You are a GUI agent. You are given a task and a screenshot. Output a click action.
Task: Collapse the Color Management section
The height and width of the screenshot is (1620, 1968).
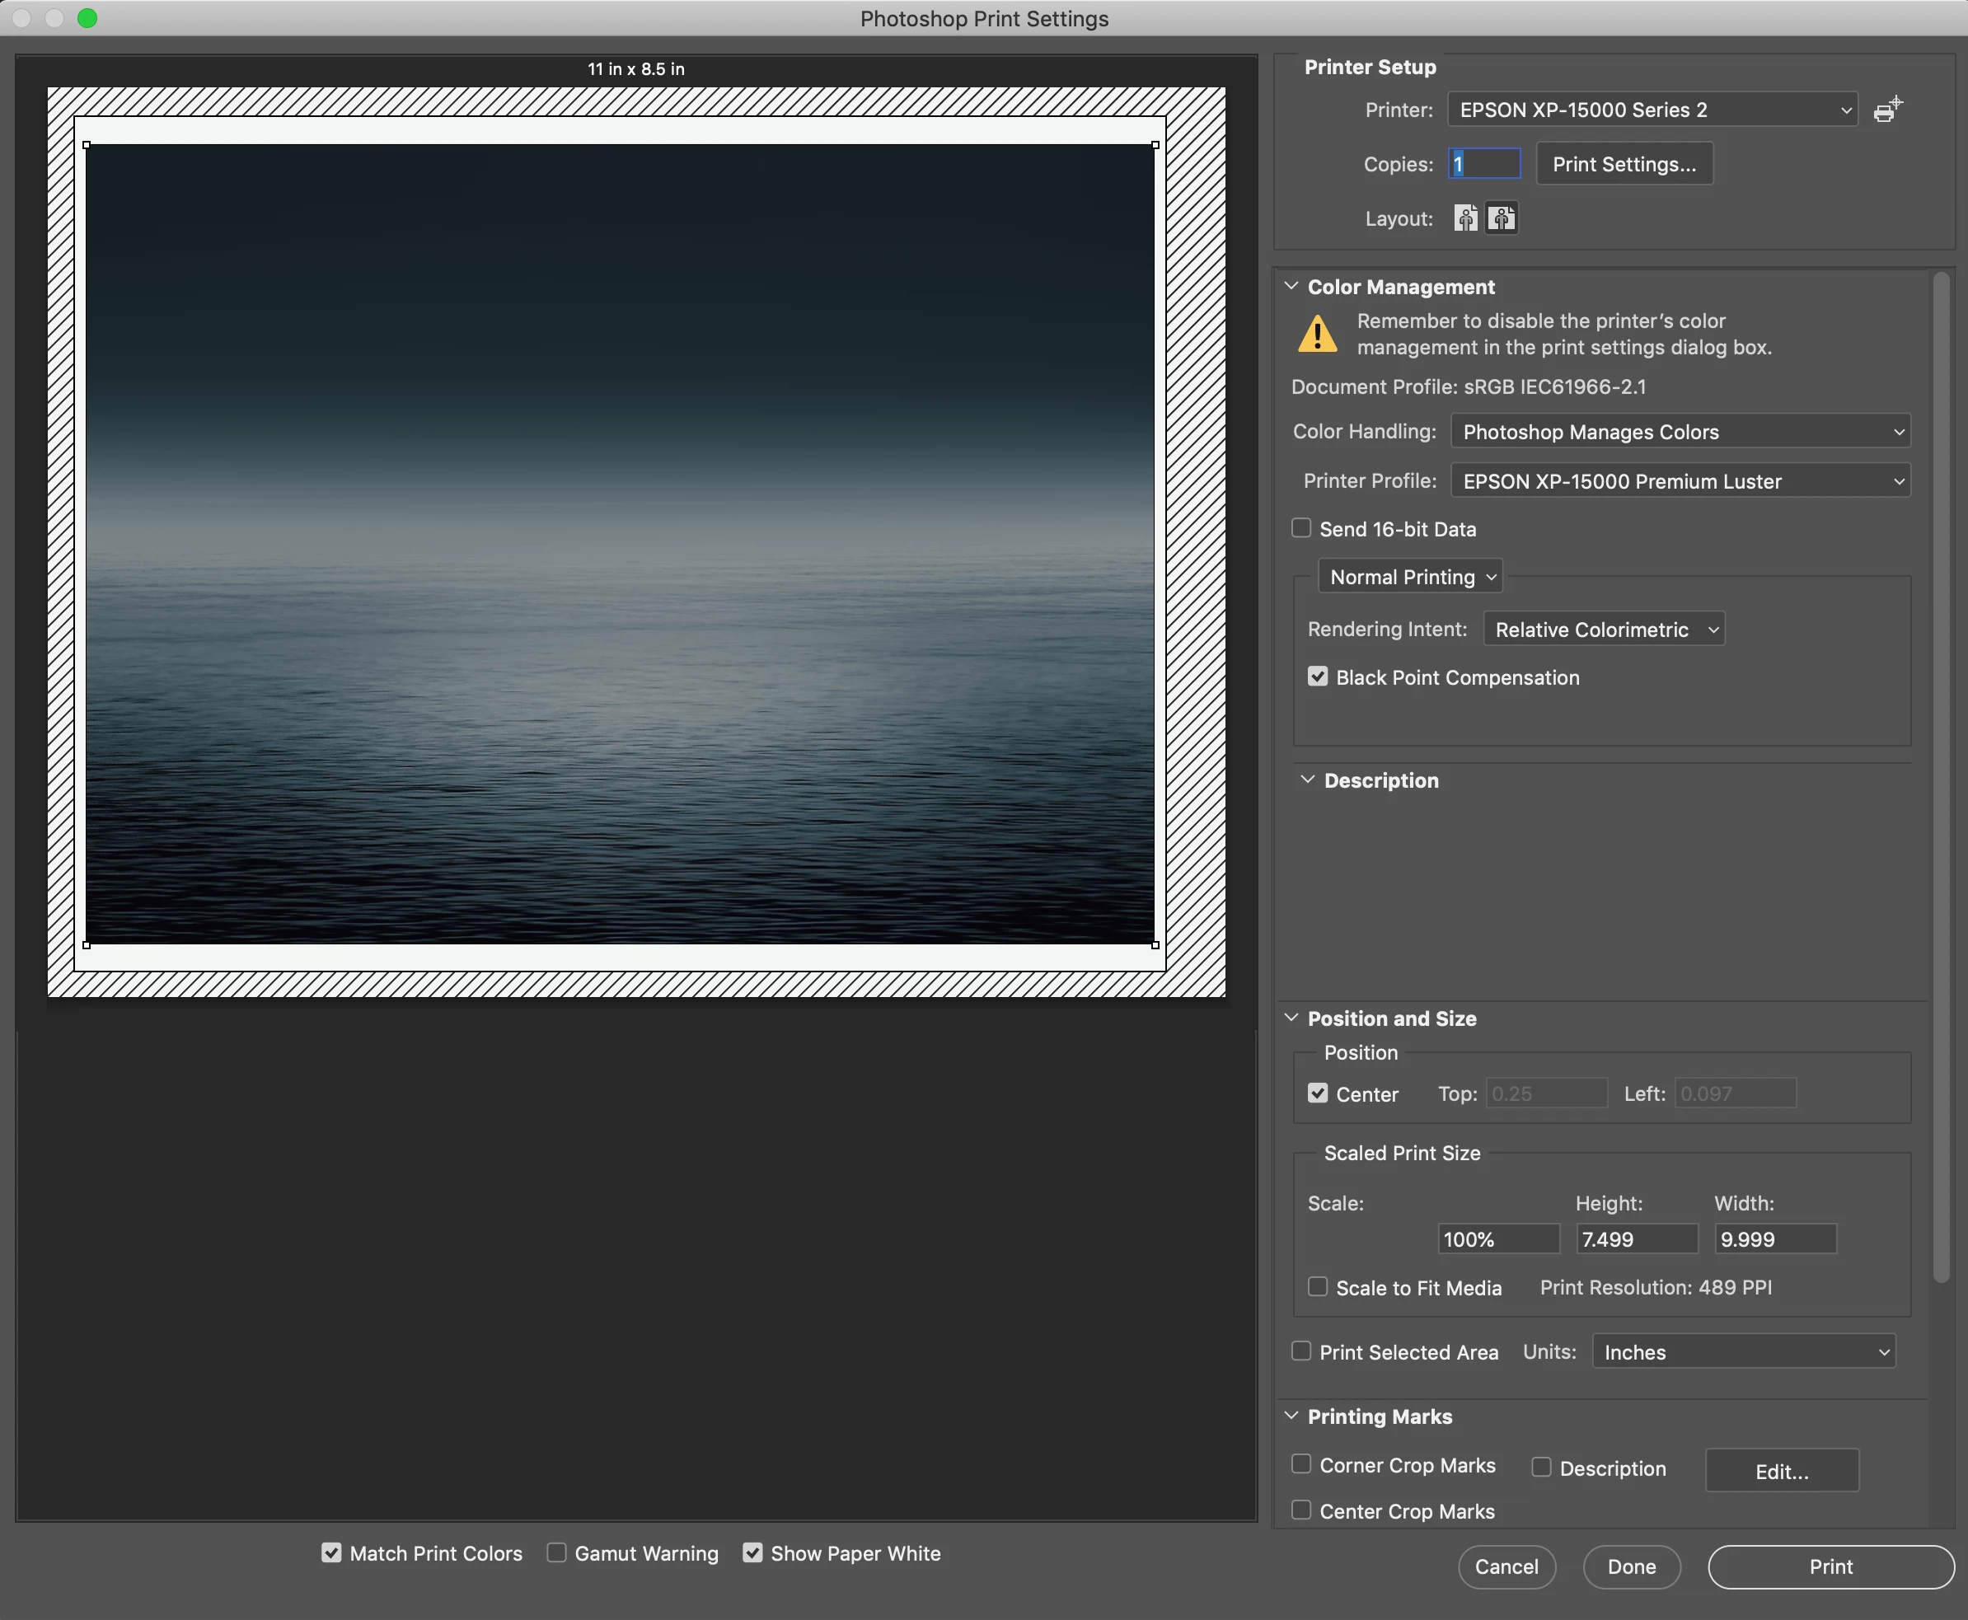[x=1291, y=287]
